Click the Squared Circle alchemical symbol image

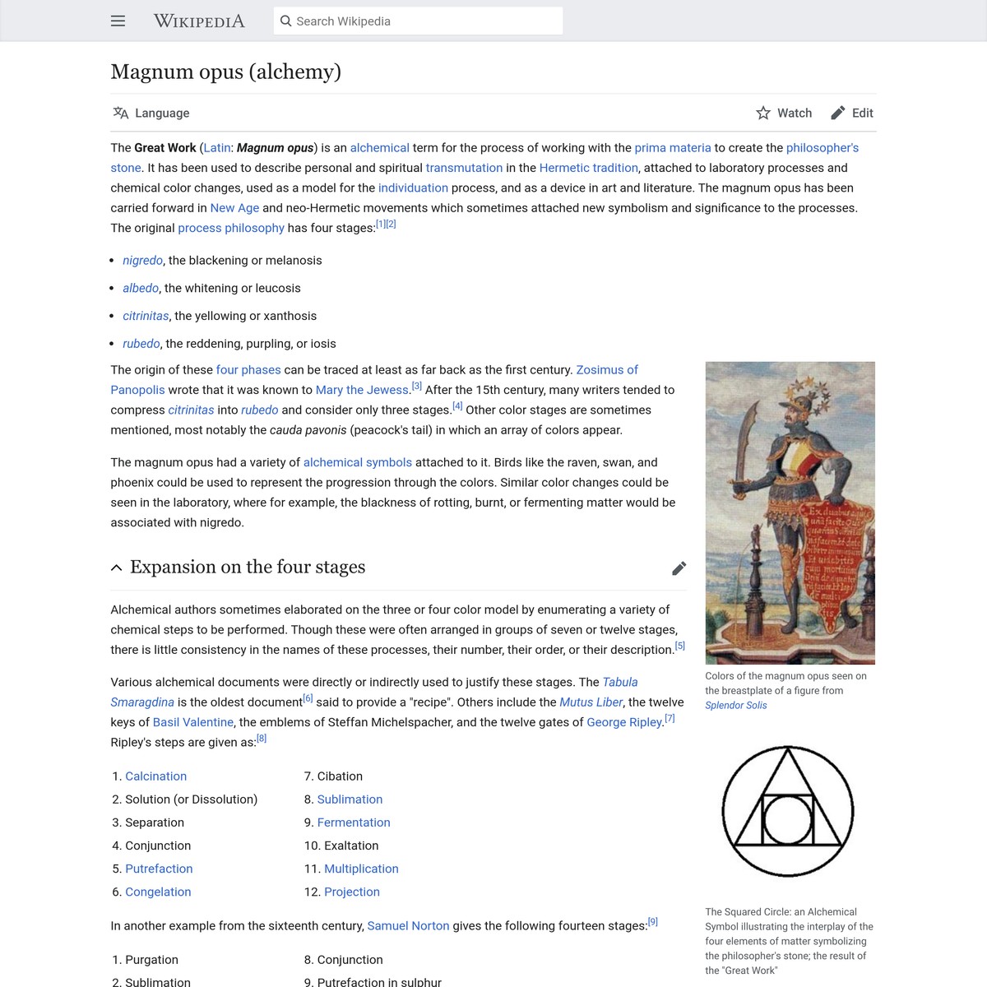[788, 810]
